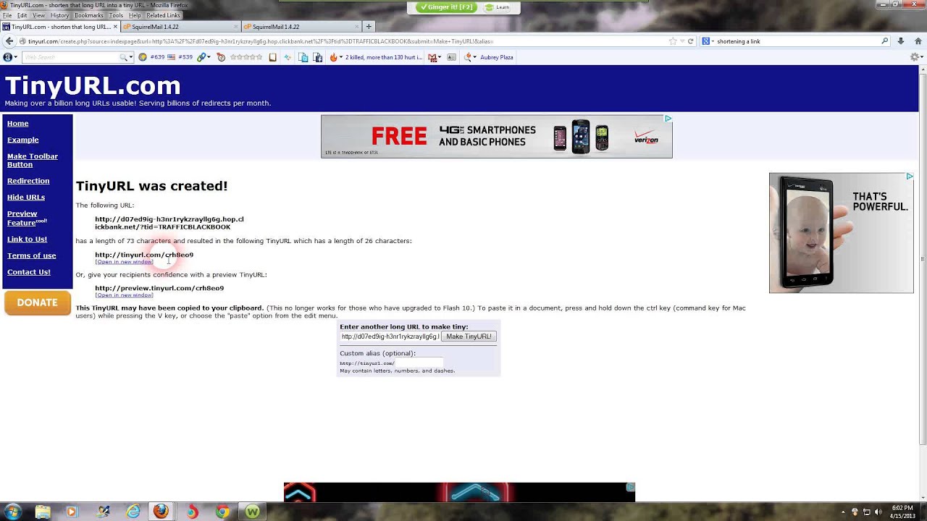Open preview TinyURL in new window link
This screenshot has width=927, height=521.
[124, 295]
